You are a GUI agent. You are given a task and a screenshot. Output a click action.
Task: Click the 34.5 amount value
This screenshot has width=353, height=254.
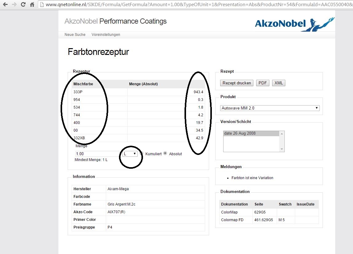click(200, 130)
